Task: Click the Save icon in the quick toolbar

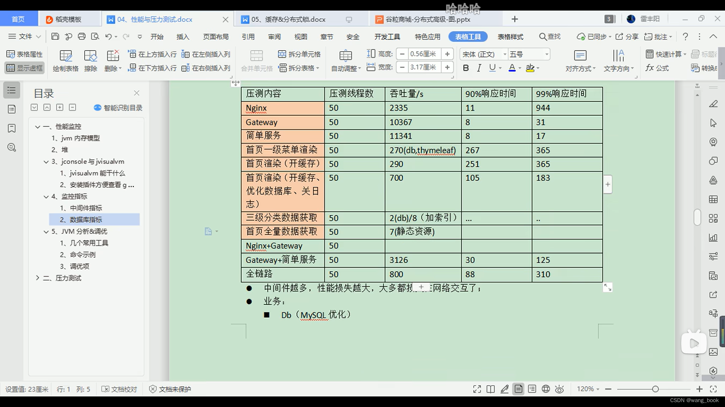Action: [55, 37]
